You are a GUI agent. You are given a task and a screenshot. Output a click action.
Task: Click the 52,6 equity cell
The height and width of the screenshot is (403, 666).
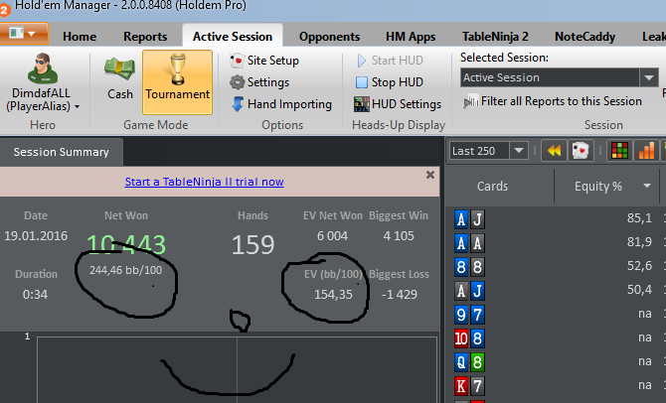pyautogui.click(x=639, y=266)
